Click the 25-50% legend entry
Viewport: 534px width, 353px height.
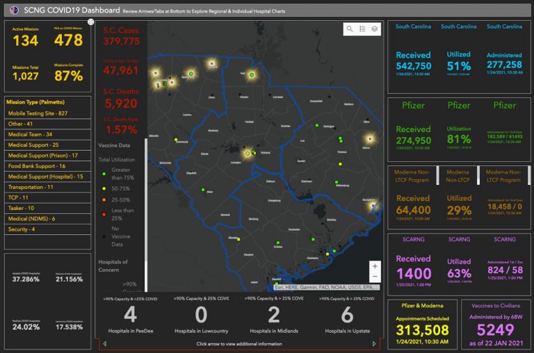(x=116, y=200)
